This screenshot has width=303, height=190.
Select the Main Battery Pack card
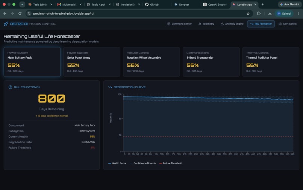coord(32,62)
